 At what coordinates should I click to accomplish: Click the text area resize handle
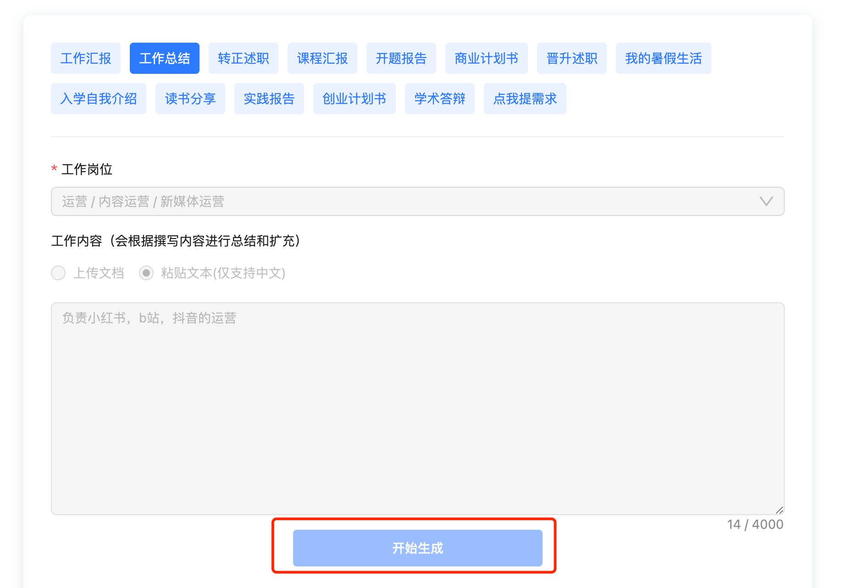tap(779, 510)
